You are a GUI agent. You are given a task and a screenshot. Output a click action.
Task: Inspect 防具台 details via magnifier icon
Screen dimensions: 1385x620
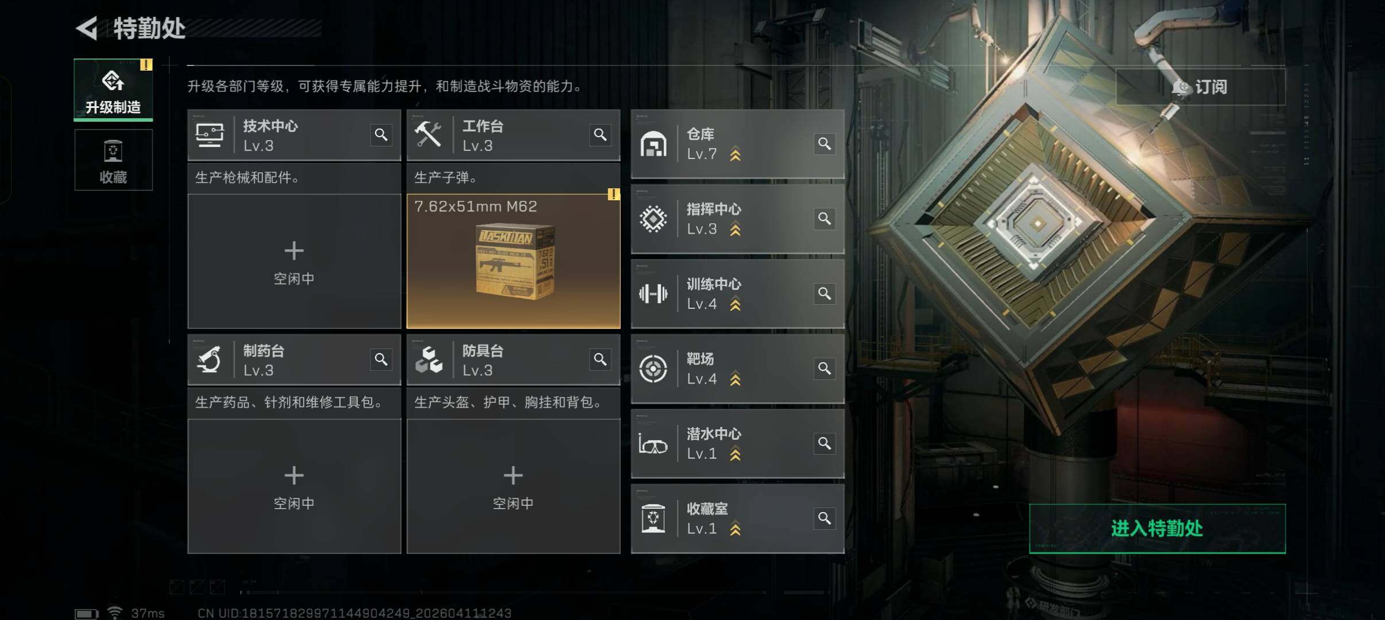(601, 359)
